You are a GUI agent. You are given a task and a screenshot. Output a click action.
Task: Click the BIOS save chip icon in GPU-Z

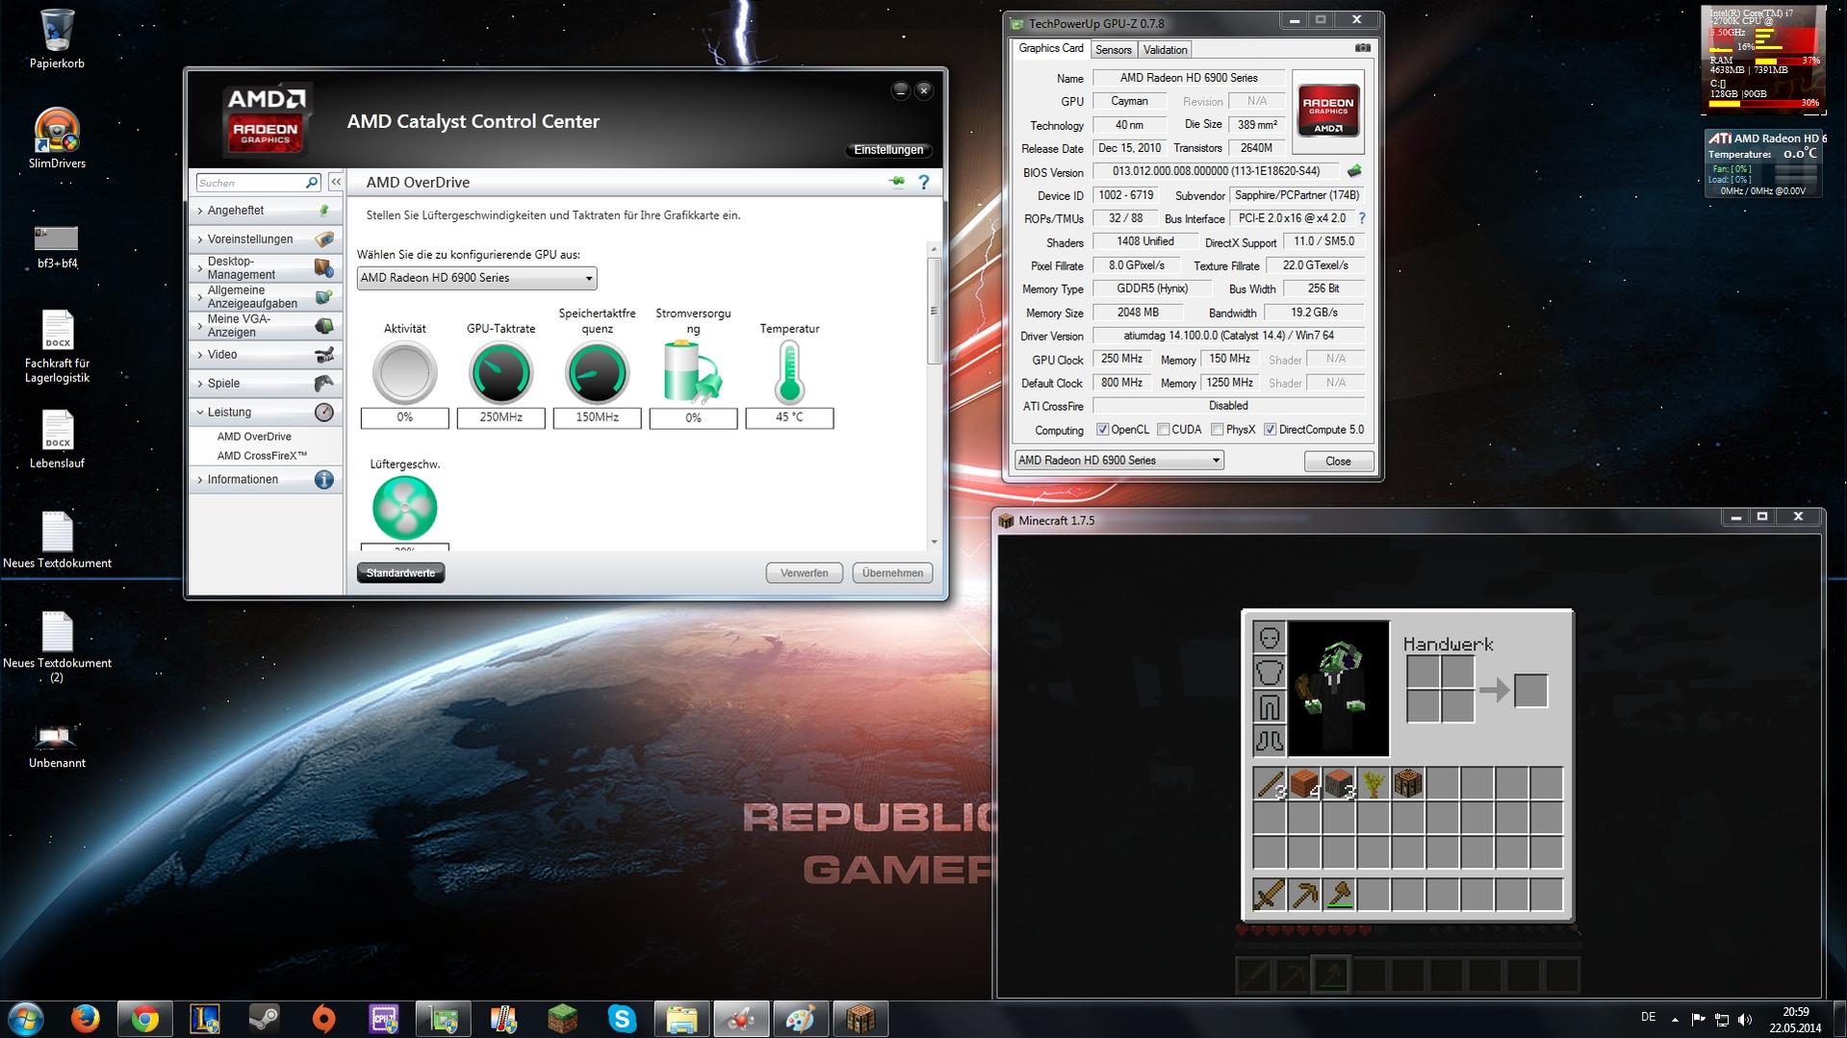[1354, 171]
